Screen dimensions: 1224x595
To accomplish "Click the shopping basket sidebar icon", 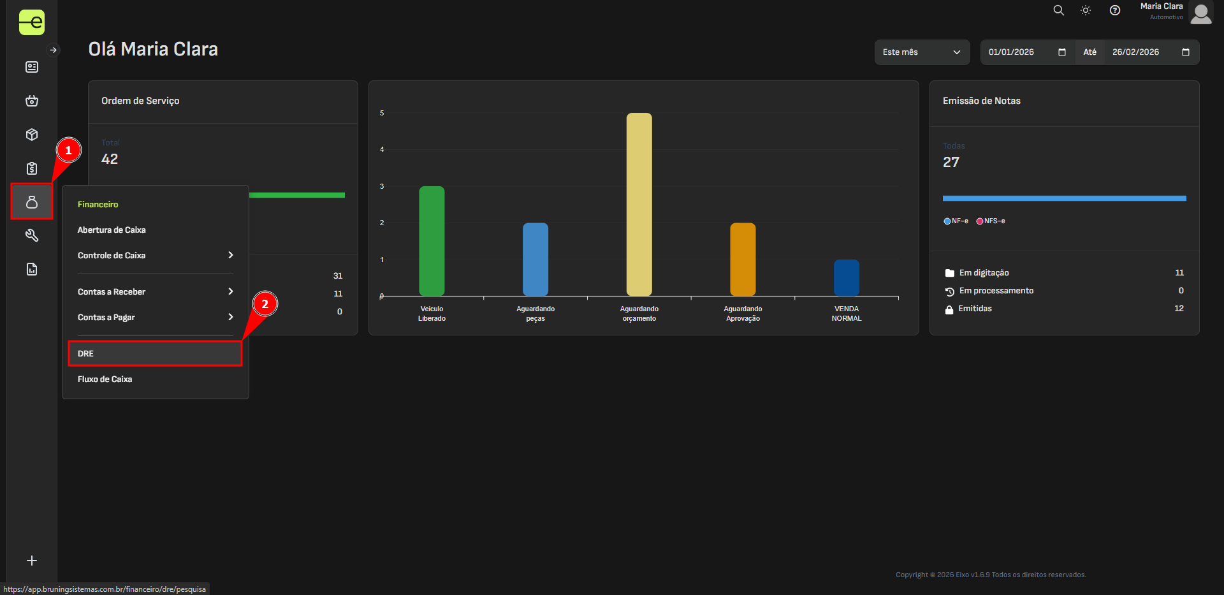I will tap(32, 101).
